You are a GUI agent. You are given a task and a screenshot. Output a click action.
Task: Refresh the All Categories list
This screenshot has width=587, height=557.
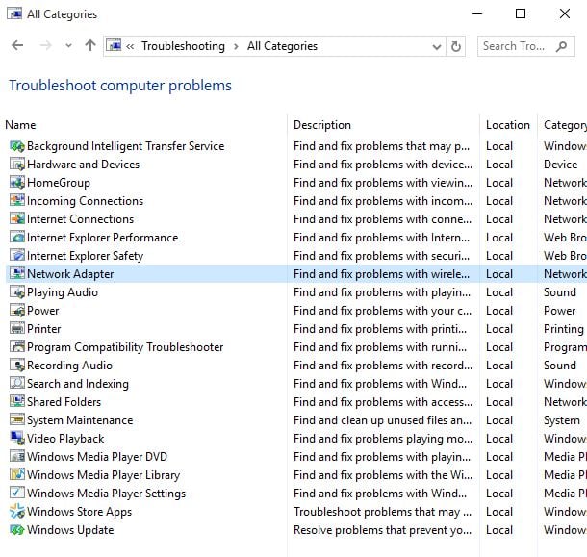point(455,46)
